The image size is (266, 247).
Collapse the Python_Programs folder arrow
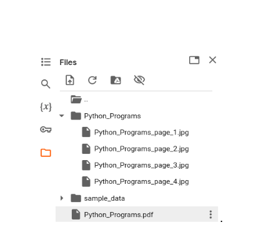62,116
